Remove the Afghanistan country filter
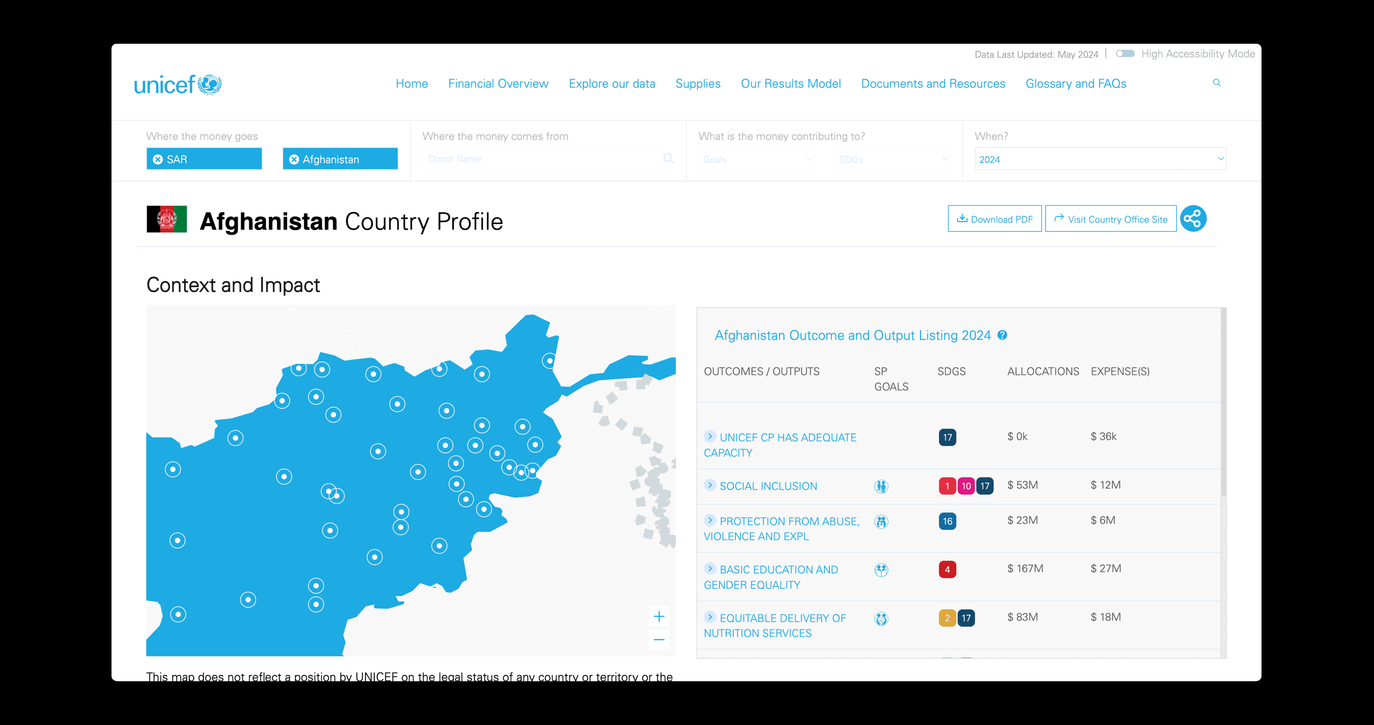Image resolution: width=1374 pixels, height=725 pixels. click(x=294, y=159)
